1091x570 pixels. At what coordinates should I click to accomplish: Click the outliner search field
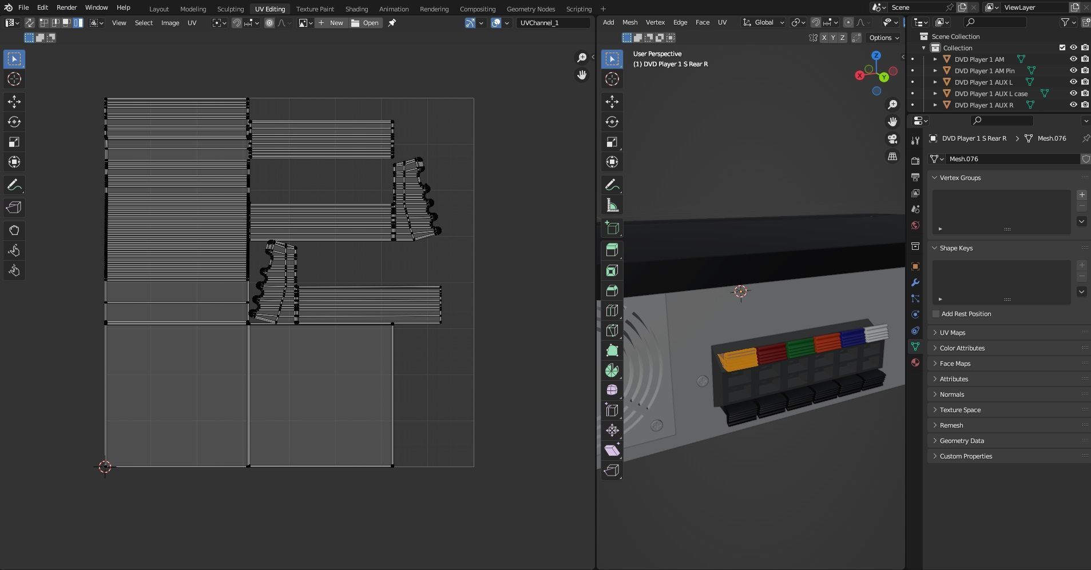994,22
